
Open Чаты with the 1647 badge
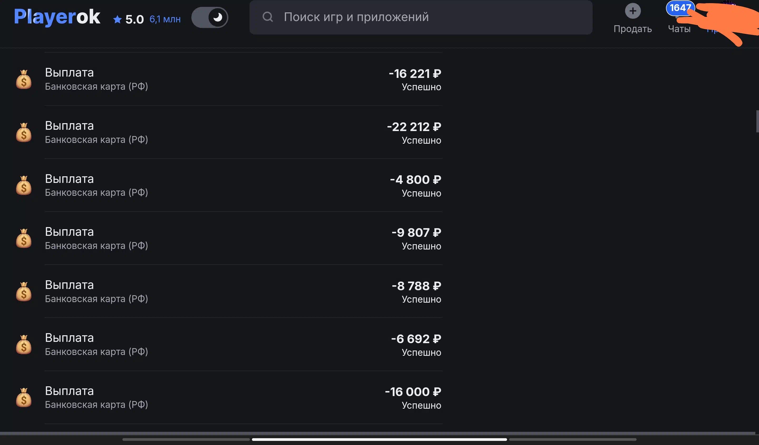679,18
